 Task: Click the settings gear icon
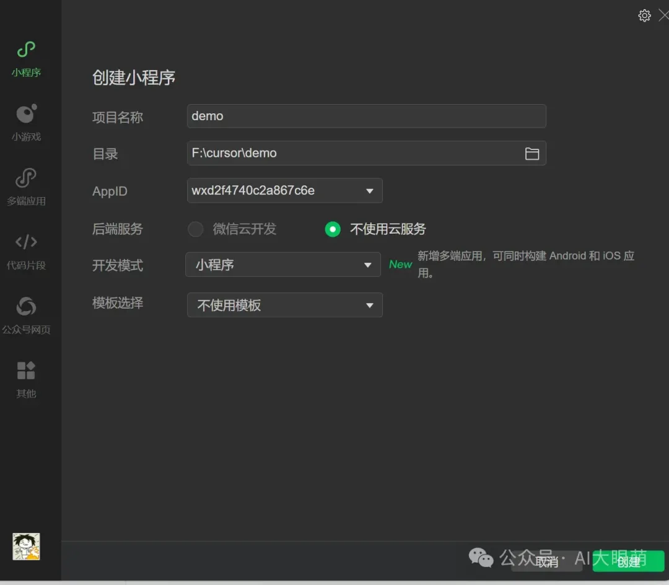click(x=644, y=15)
